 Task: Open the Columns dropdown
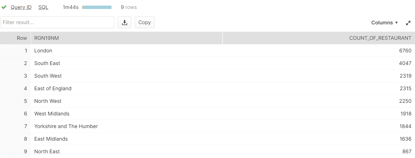point(385,23)
